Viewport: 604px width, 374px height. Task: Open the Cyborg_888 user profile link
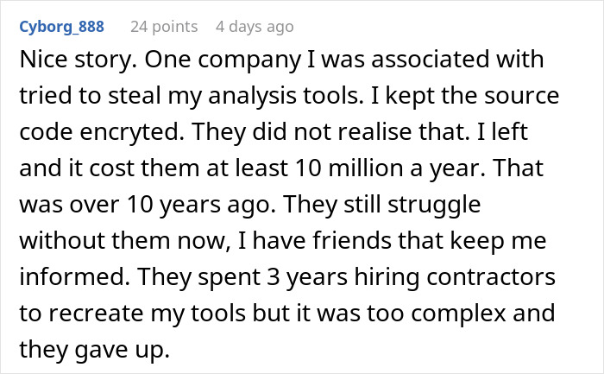(60, 27)
